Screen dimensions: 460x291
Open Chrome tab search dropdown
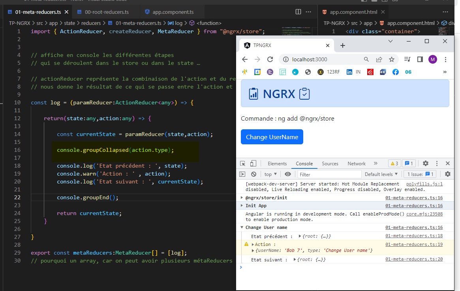(x=391, y=41)
